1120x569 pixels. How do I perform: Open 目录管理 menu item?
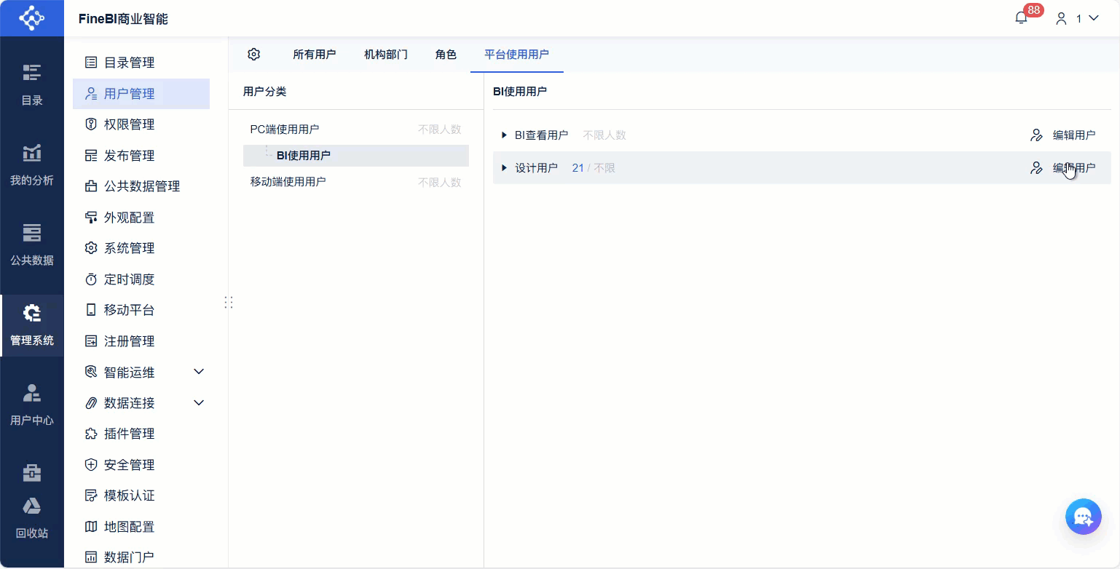pyautogui.click(x=141, y=63)
